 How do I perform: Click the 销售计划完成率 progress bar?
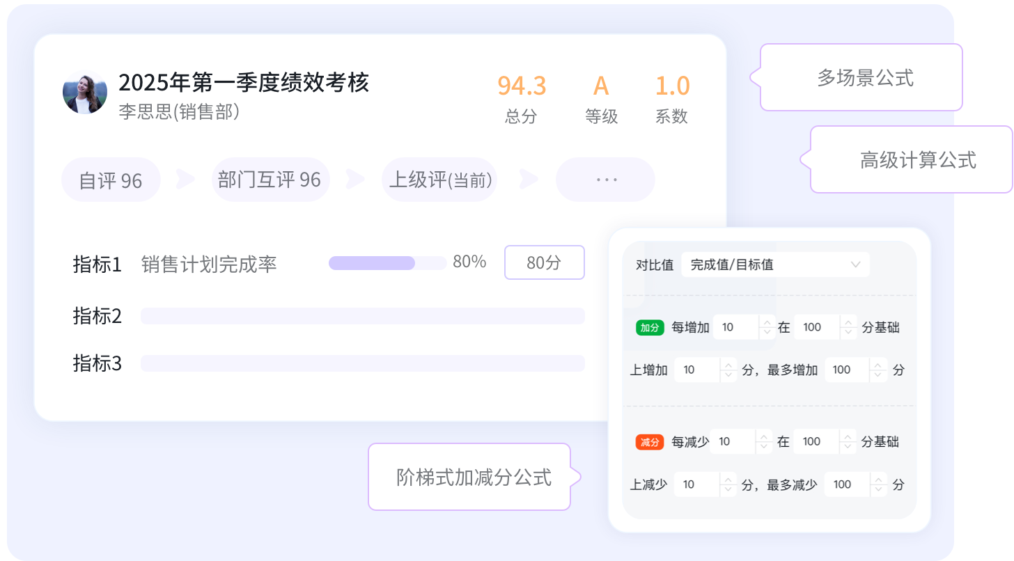[x=387, y=263]
